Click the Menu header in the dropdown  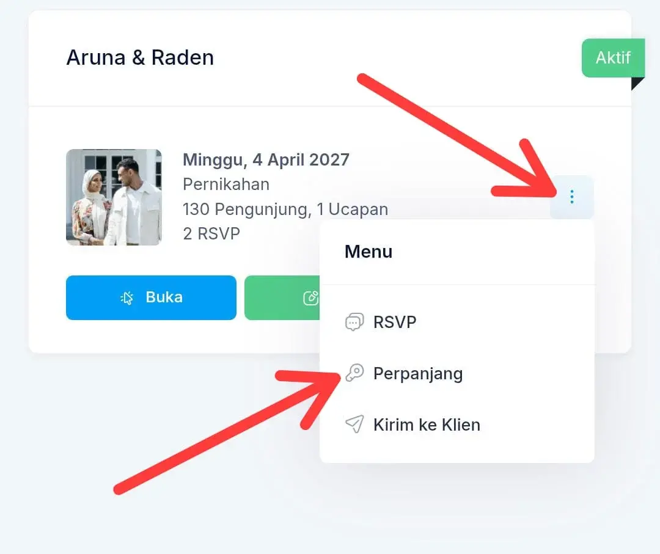point(369,252)
